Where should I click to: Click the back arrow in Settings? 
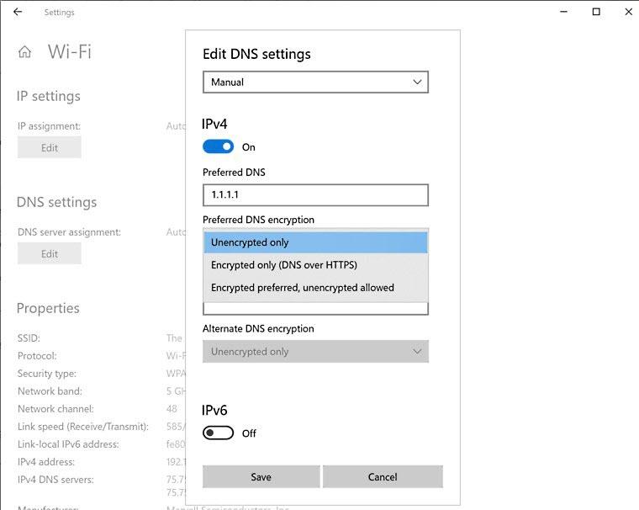click(x=18, y=13)
